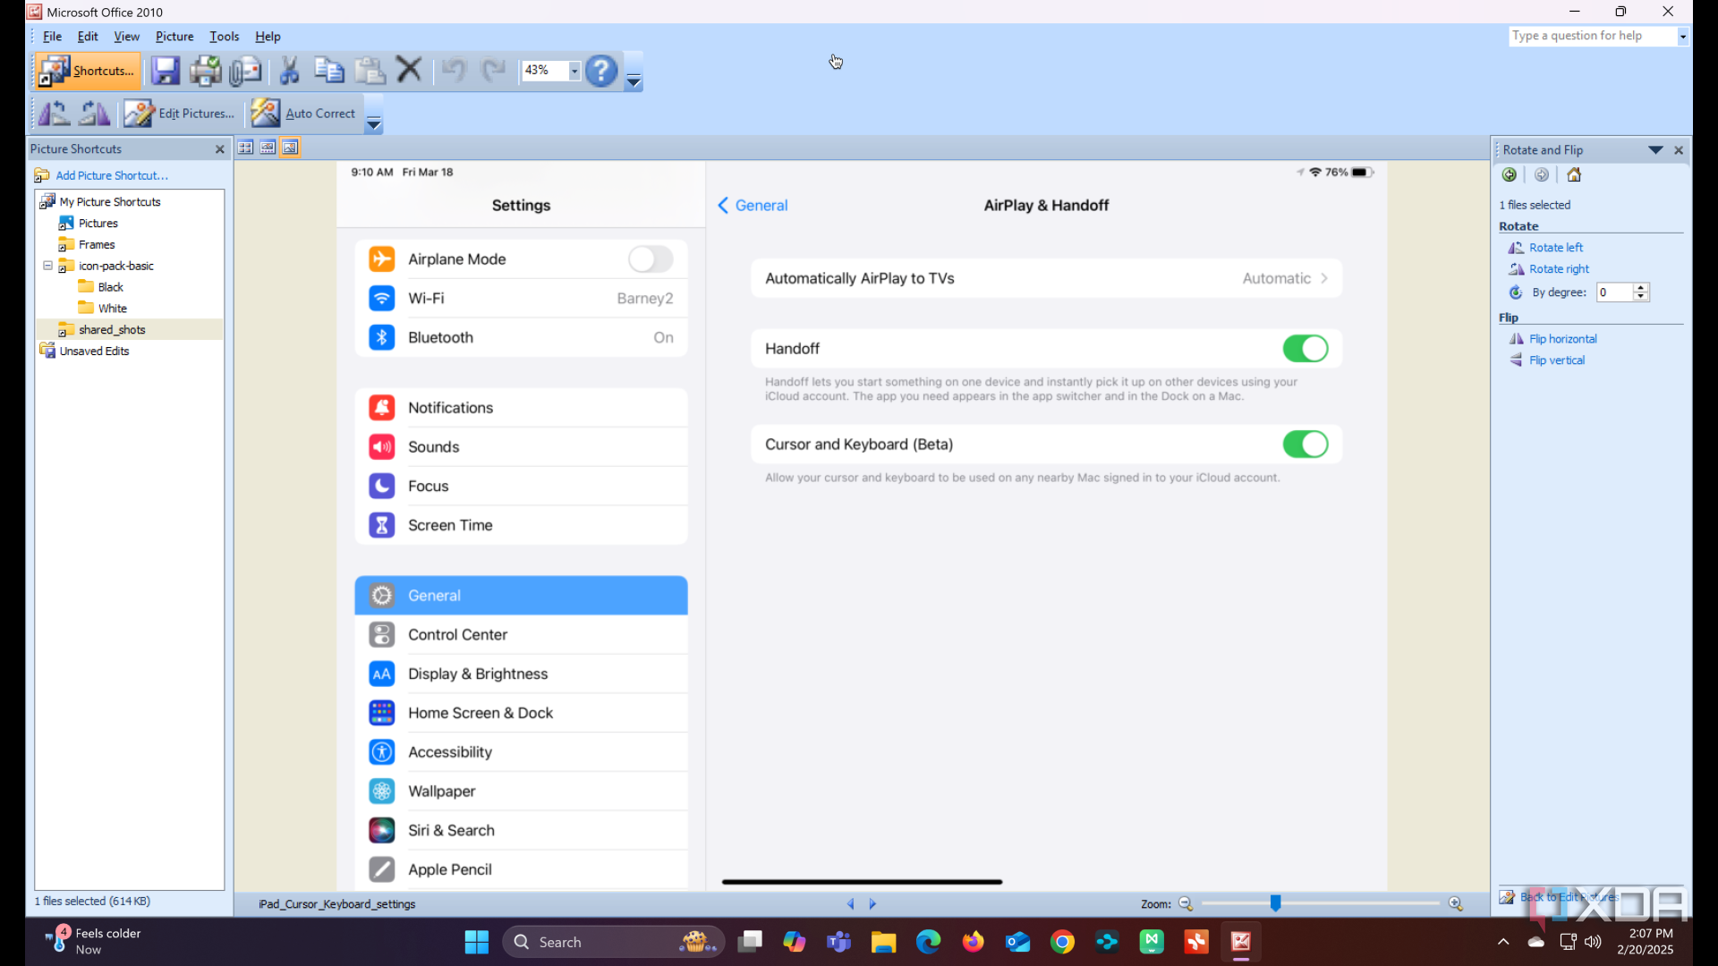Click the Cut scissors icon
The width and height of the screenshot is (1718, 966).
[x=289, y=71]
